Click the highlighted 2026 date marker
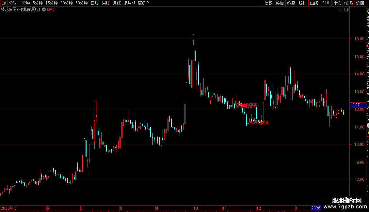Viewport: 369px width, 212px height. 316,208
